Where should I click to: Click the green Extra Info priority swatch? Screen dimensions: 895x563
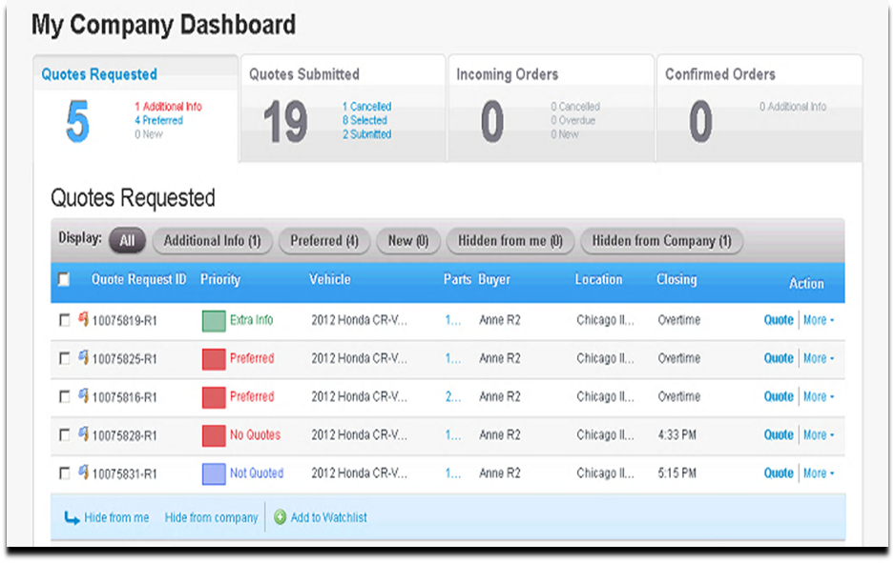pyautogui.click(x=214, y=321)
